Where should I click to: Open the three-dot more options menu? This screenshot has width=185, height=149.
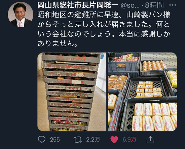[173, 5]
